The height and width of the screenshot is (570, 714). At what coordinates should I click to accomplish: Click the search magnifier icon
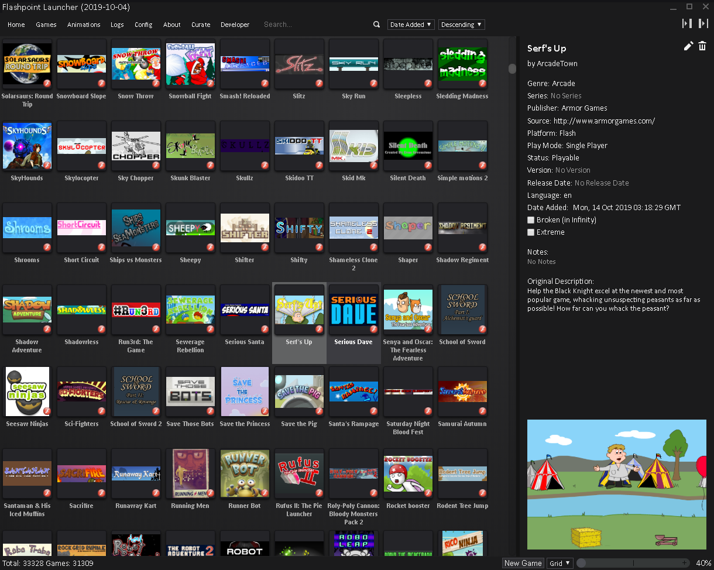click(376, 25)
